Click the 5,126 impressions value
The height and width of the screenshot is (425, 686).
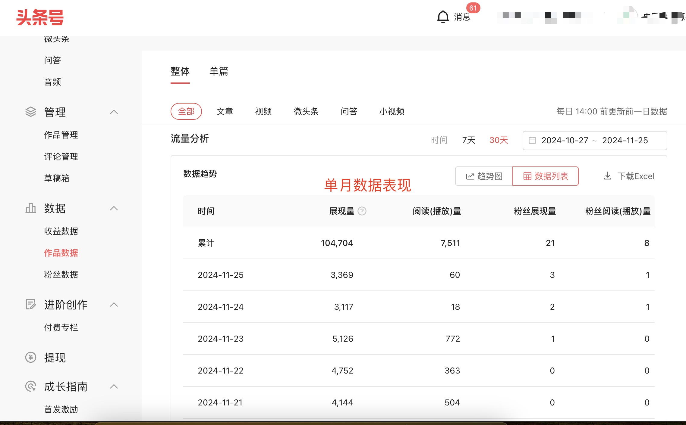pos(343,339)
